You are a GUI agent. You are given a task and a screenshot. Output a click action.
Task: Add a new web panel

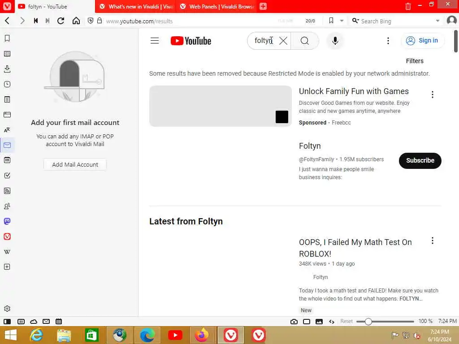[7, 267]
